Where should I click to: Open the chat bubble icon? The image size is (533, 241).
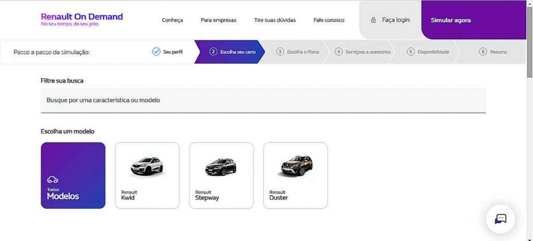point(500,219)
